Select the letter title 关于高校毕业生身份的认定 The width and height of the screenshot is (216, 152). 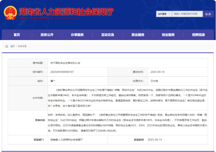(x=65, y=63)
